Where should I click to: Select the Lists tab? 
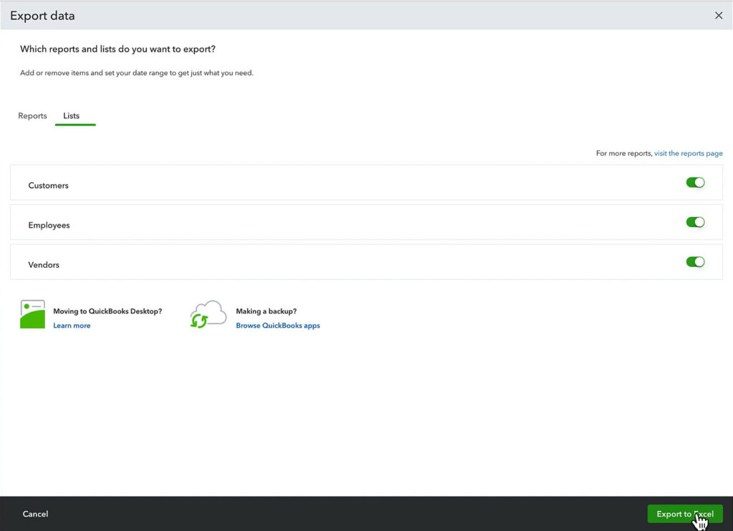pos(71,115)
